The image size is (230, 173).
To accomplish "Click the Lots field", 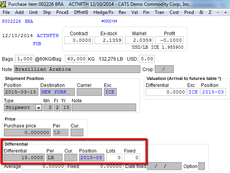I will [114, 158].
